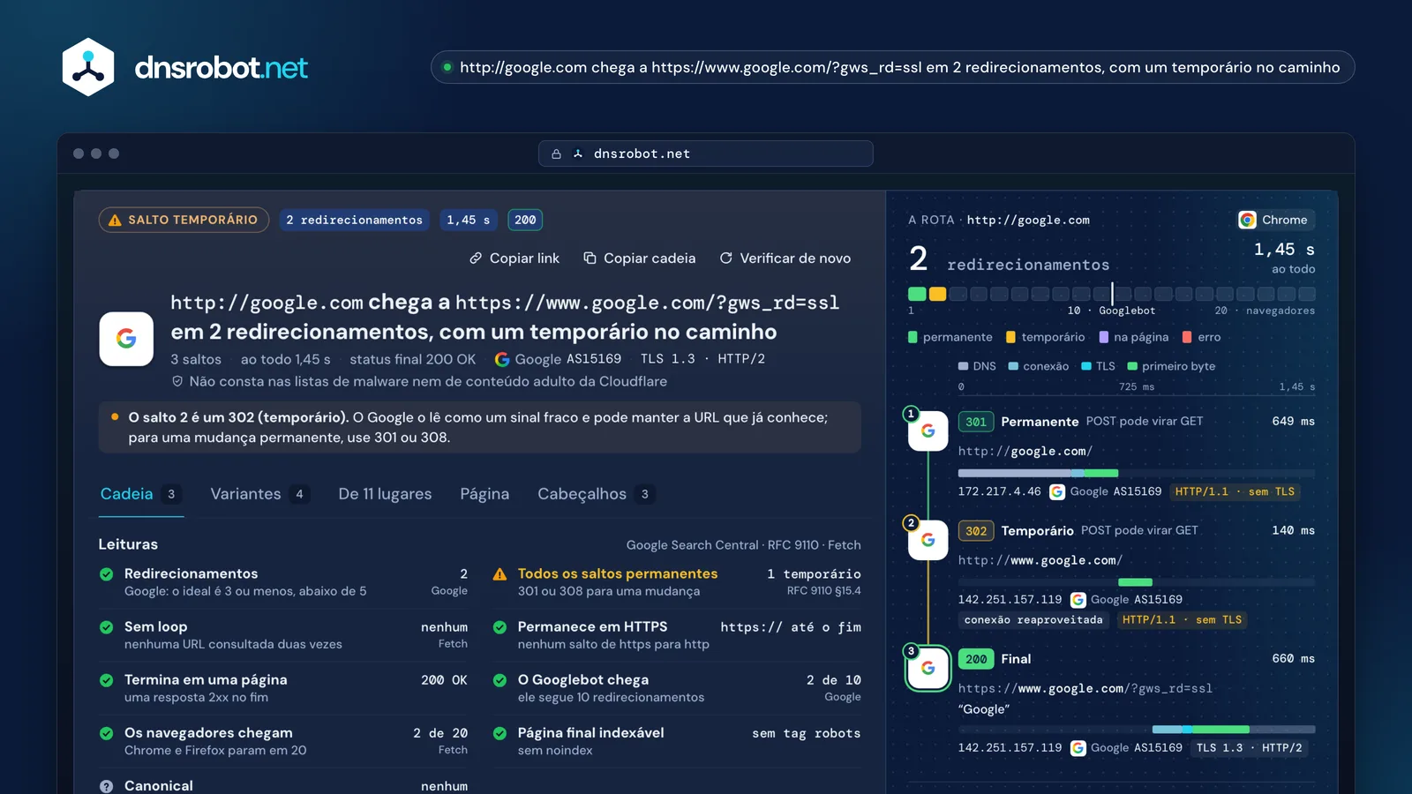This screenshot has width=1412, height=794.
Task: Select the Chrome browser chooser
Action: point(1274,220)
